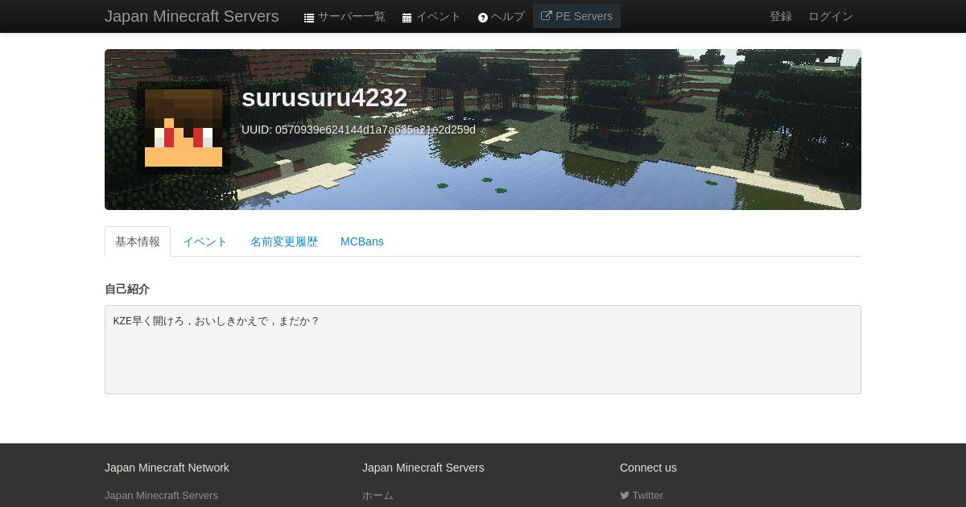Click the list icon beside サーバー一覧
The width and height of the screenshot is (966, 507).
(309, 18)
